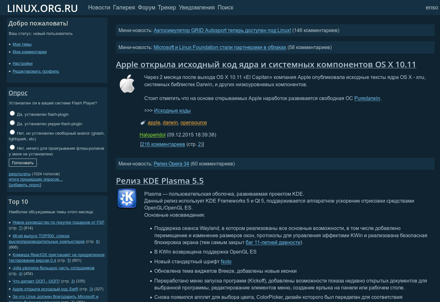Click 'Наиболее обсуждаемые темы этого месяца' text
This screenshot has height=302, width=440.
51,212
